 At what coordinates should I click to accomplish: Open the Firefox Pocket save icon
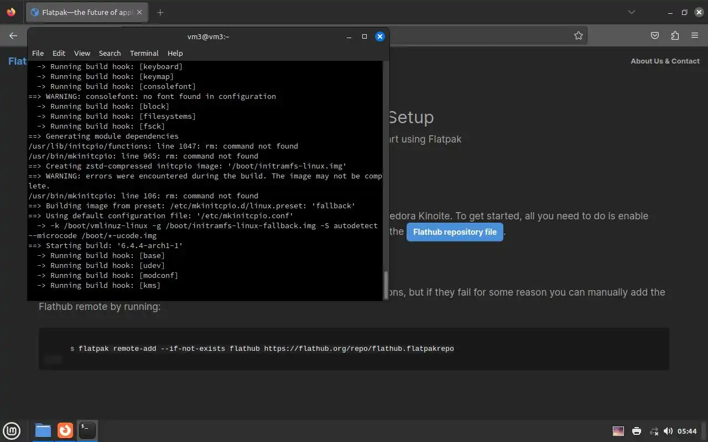point(655,35)
